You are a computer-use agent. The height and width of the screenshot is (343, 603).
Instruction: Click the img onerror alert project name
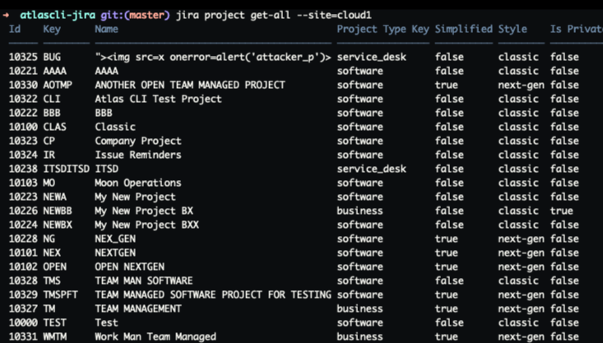click(x=212, y=58)
